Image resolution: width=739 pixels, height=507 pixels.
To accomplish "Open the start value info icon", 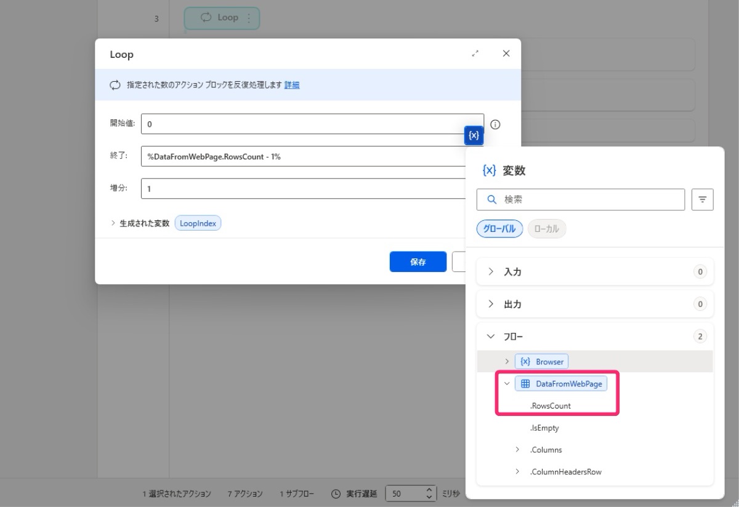I will click(x=495, y=124).
